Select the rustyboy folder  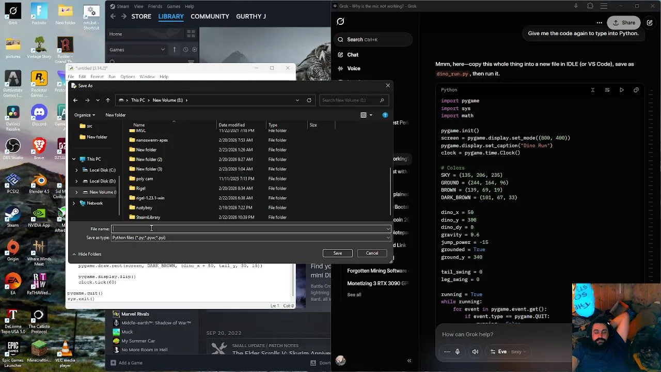[144, 208]
